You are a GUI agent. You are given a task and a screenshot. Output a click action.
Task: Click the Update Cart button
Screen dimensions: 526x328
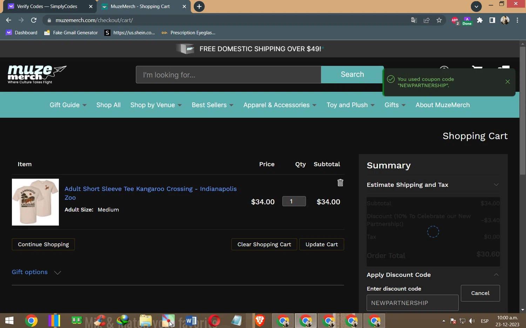pos(322,244)
